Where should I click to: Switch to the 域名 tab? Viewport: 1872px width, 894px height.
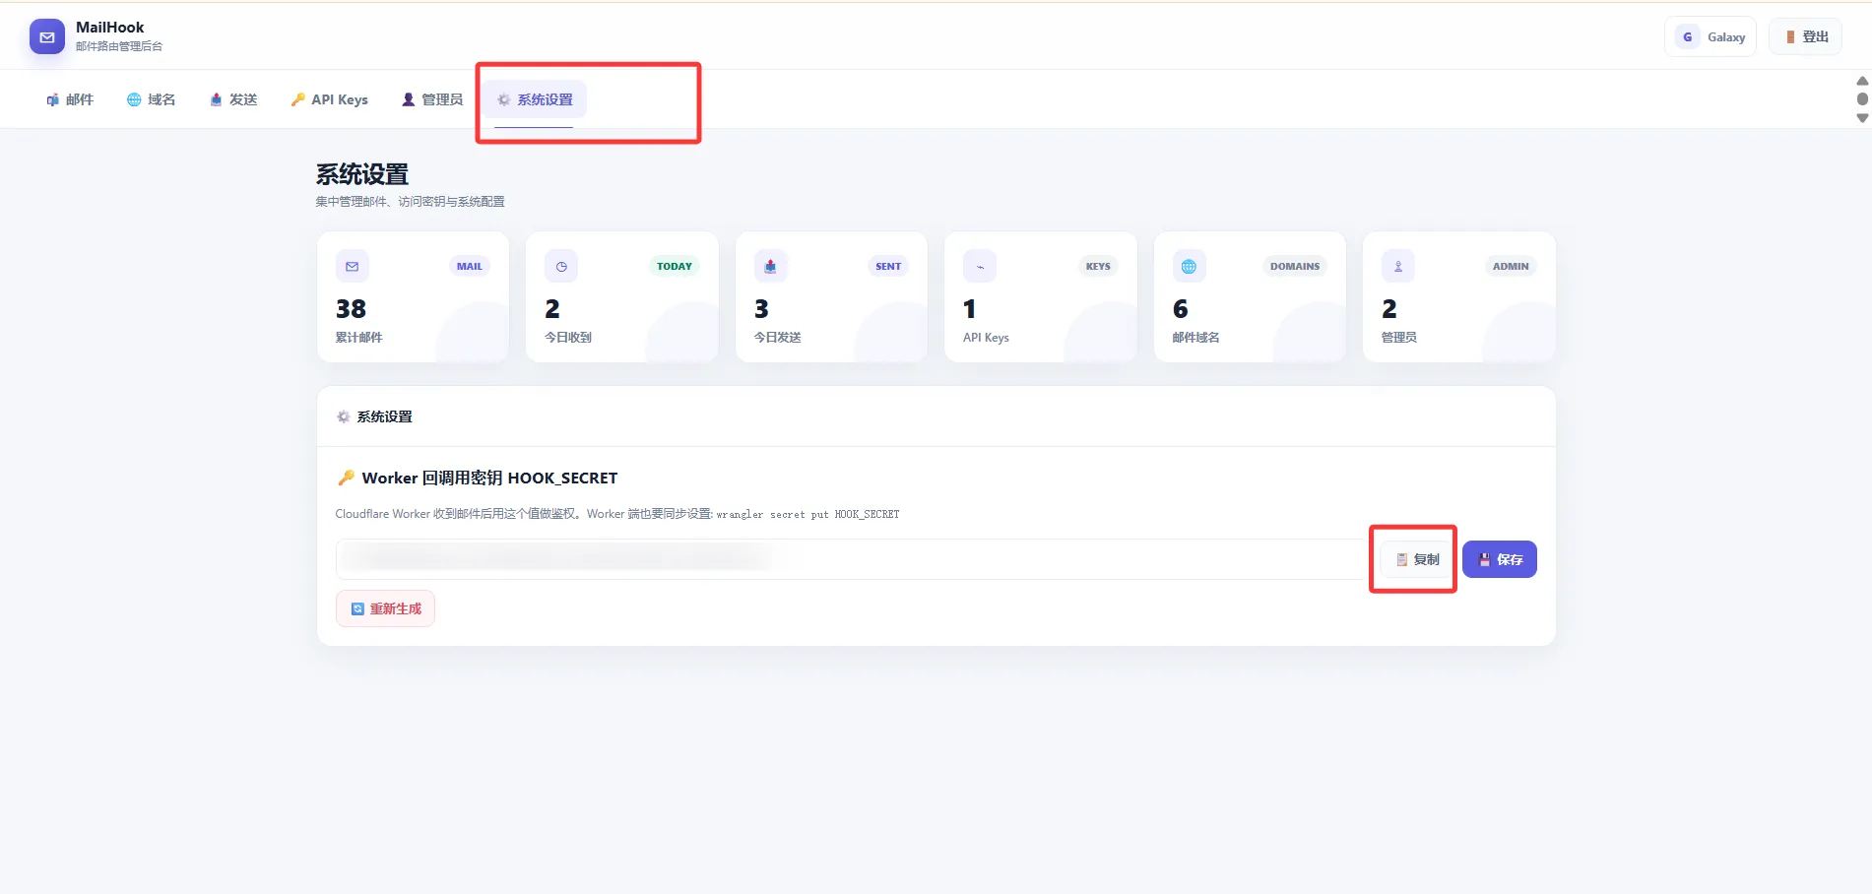coord(152,99)
